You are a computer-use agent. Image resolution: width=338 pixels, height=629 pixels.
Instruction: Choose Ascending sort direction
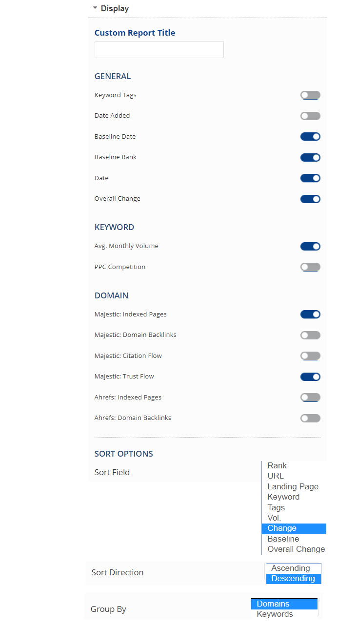(291, 568)
